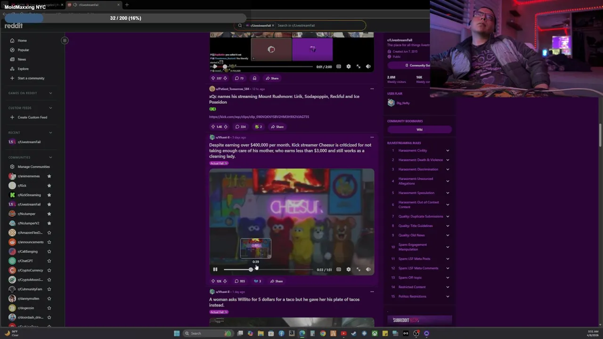Give award on the top post
603x339 pixels.
(x=254, y=78)
